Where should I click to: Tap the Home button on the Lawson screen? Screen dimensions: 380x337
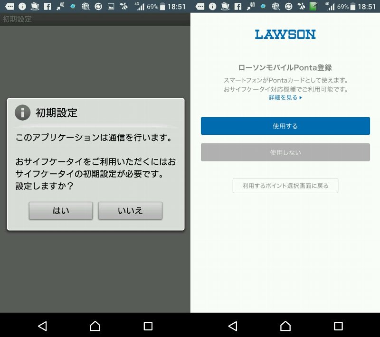coord(285,326)
